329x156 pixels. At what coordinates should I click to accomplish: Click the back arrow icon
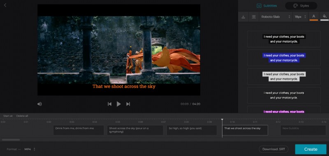pyautogui.click(x=5, y=5)
